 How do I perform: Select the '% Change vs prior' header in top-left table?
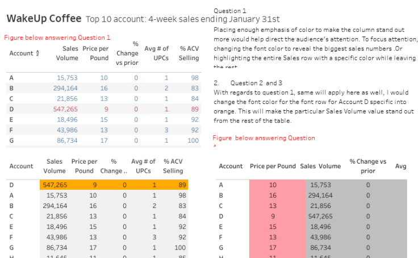tap(127, 53)
